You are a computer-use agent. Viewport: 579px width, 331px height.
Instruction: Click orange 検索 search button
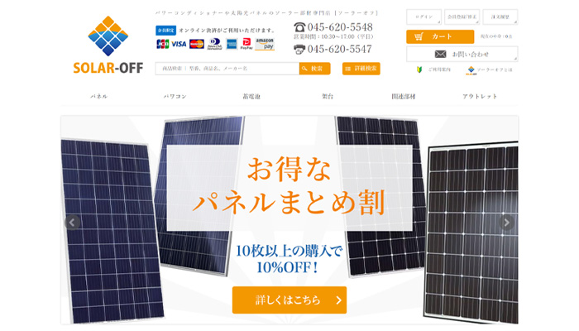314,69
